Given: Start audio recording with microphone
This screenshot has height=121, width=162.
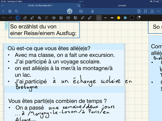Looking at the screenshot, I should coord(92,11).
